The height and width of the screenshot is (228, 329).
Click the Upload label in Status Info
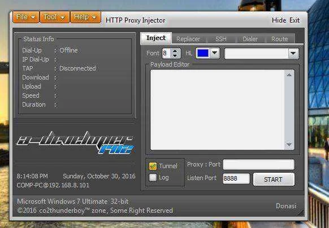[x=32, y=86]
